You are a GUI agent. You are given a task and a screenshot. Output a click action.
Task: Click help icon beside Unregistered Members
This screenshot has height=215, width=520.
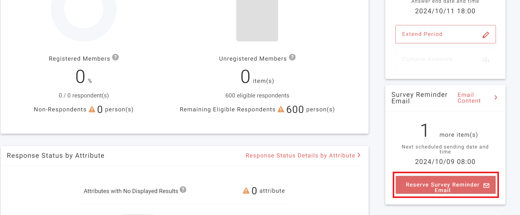click(292, 57)
